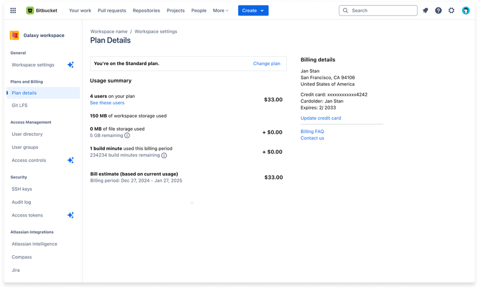The width and height of the screenshot is (479, 289).
Task: Click sparkle icon next to Access tokens
Action: (x=70, y=215)
